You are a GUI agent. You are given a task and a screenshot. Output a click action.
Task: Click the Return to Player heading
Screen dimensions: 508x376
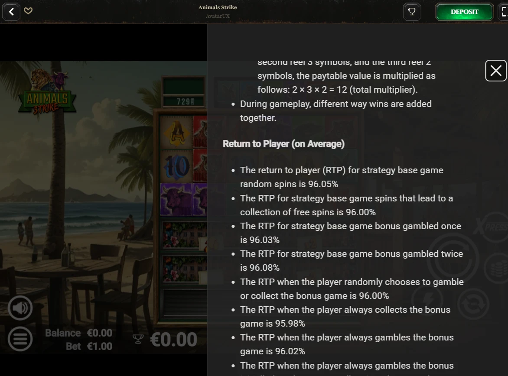pos(283,144)
